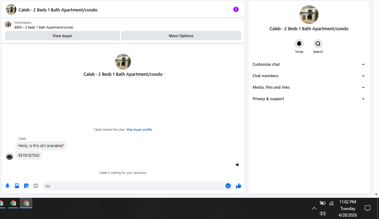Open listing photo in right info panel

(x=309, y=15)
